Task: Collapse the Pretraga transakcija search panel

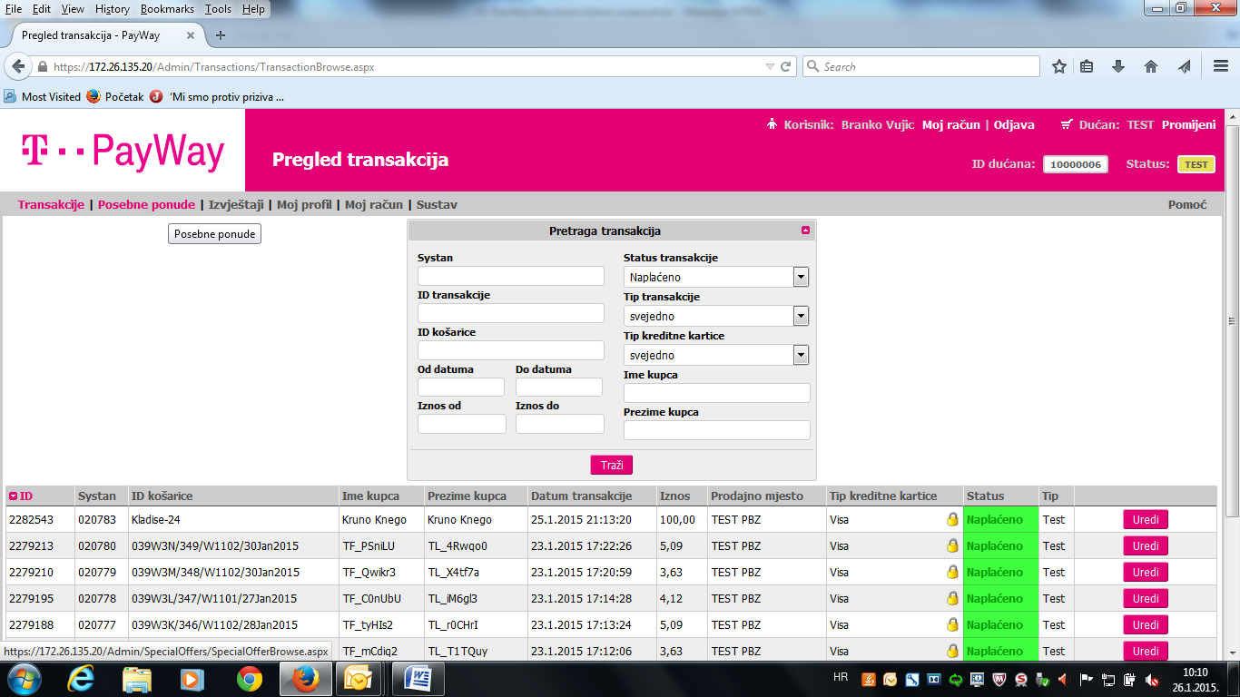Action: [805, 231]
